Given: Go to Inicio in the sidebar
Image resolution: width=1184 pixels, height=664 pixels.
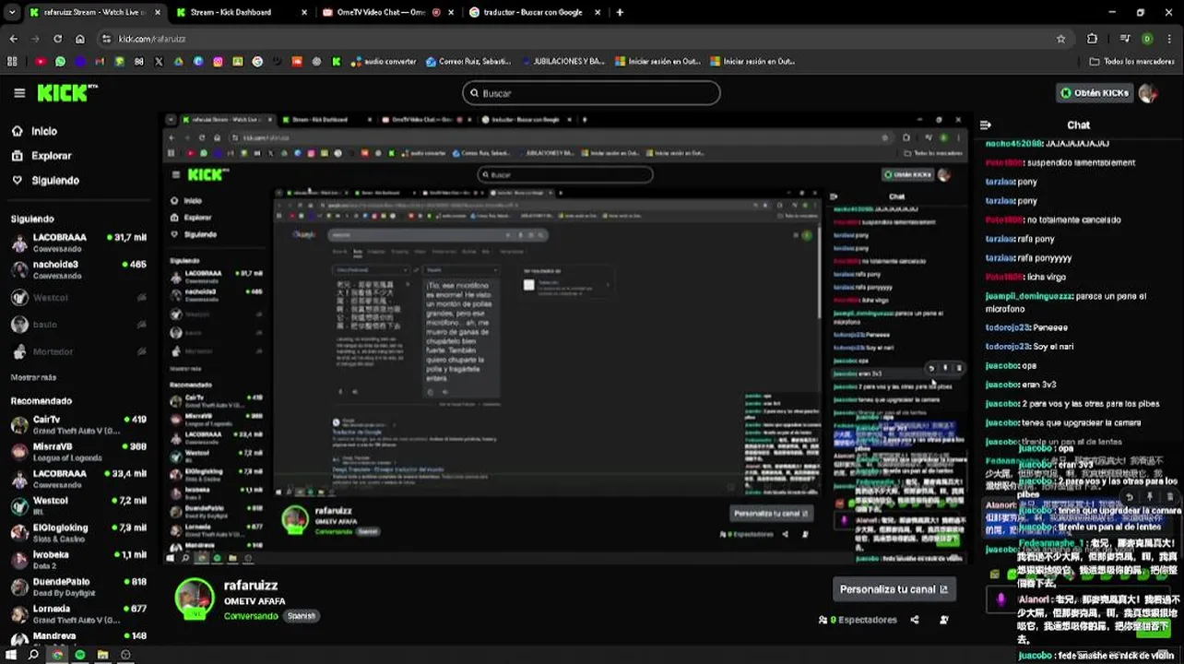Looking at the screenshot, I should click(34, 131).
